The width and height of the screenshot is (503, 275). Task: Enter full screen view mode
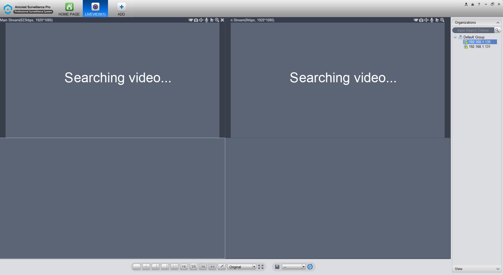click(261, 267)
